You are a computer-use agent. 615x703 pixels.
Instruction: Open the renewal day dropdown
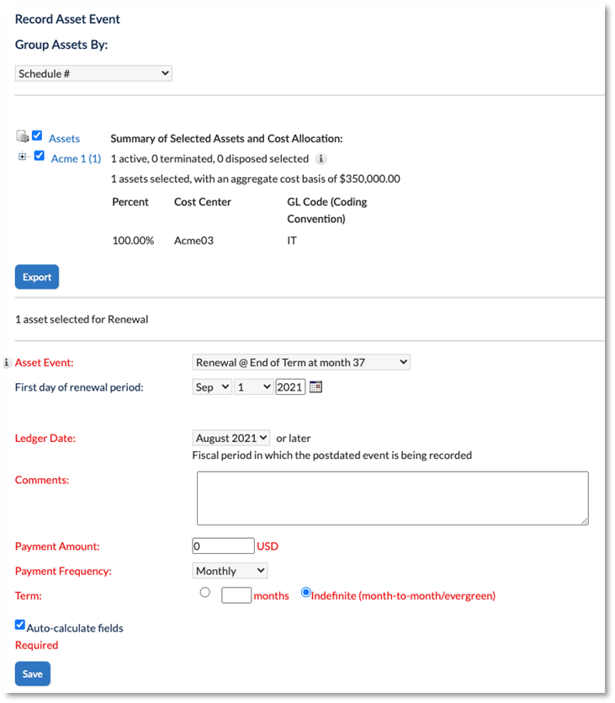pos(253,387)
